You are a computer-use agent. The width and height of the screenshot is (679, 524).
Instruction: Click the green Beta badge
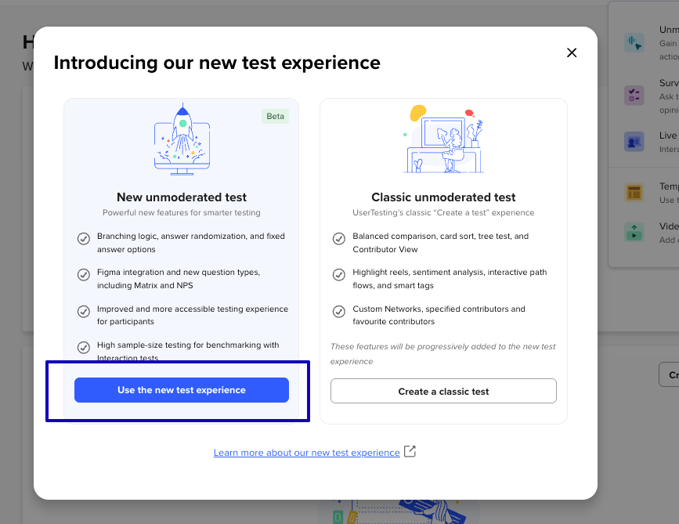[275, 116]
